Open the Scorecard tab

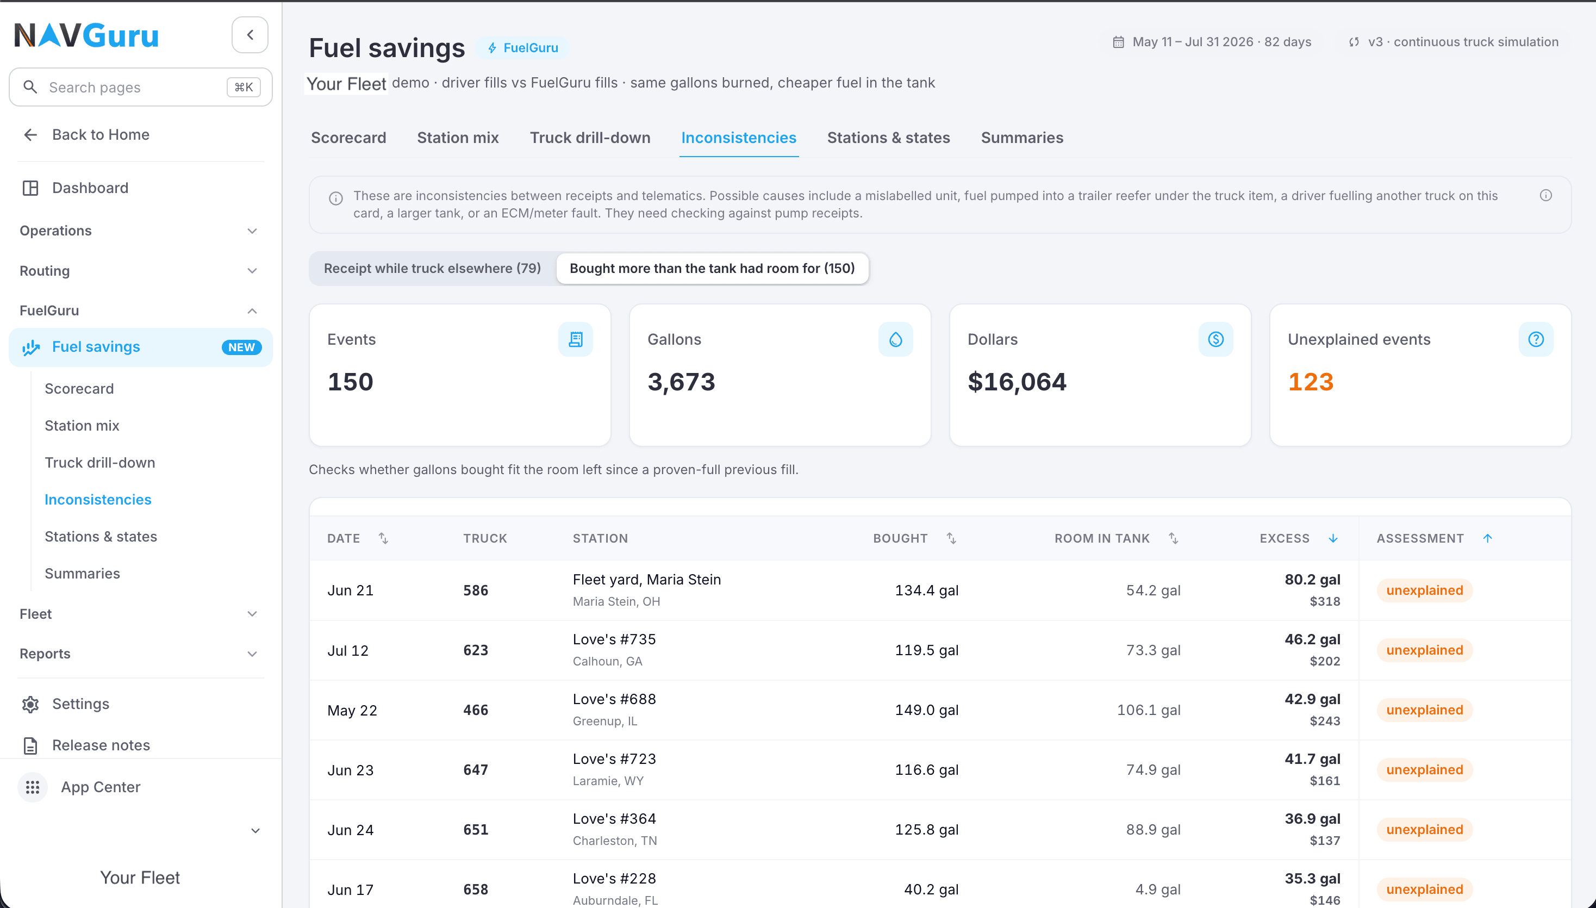[x=348, y=138]
